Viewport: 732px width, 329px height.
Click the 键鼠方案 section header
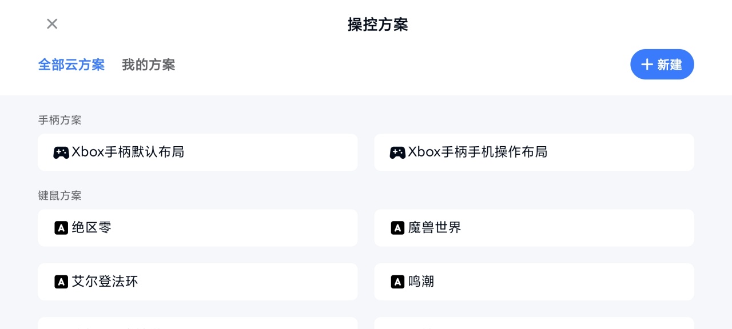pos(60,195)
